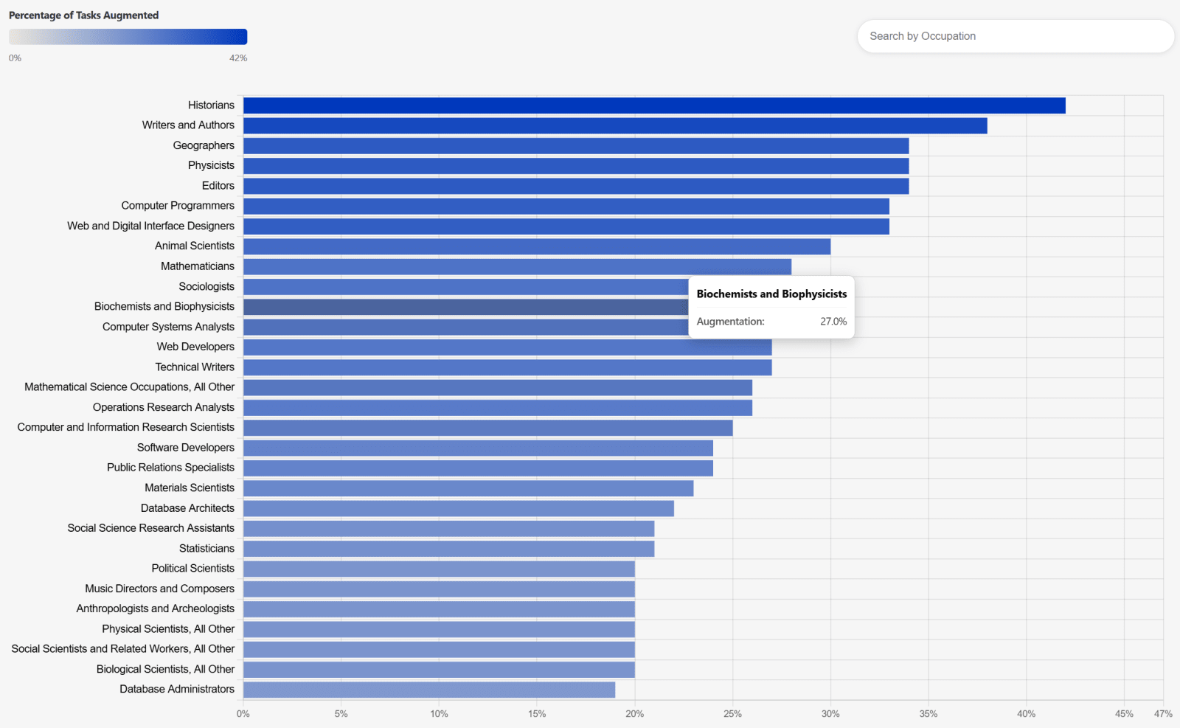
Task: Click the Software Developers bar
Action: pos(477,448)
